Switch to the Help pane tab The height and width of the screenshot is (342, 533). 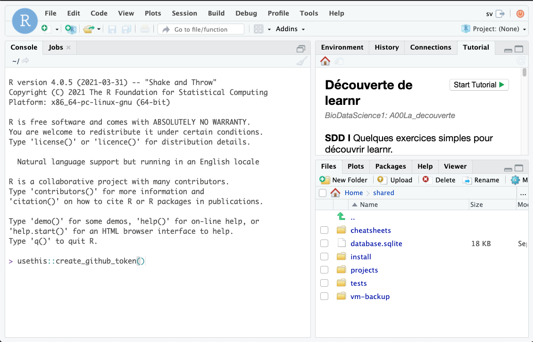pos(425,166)
